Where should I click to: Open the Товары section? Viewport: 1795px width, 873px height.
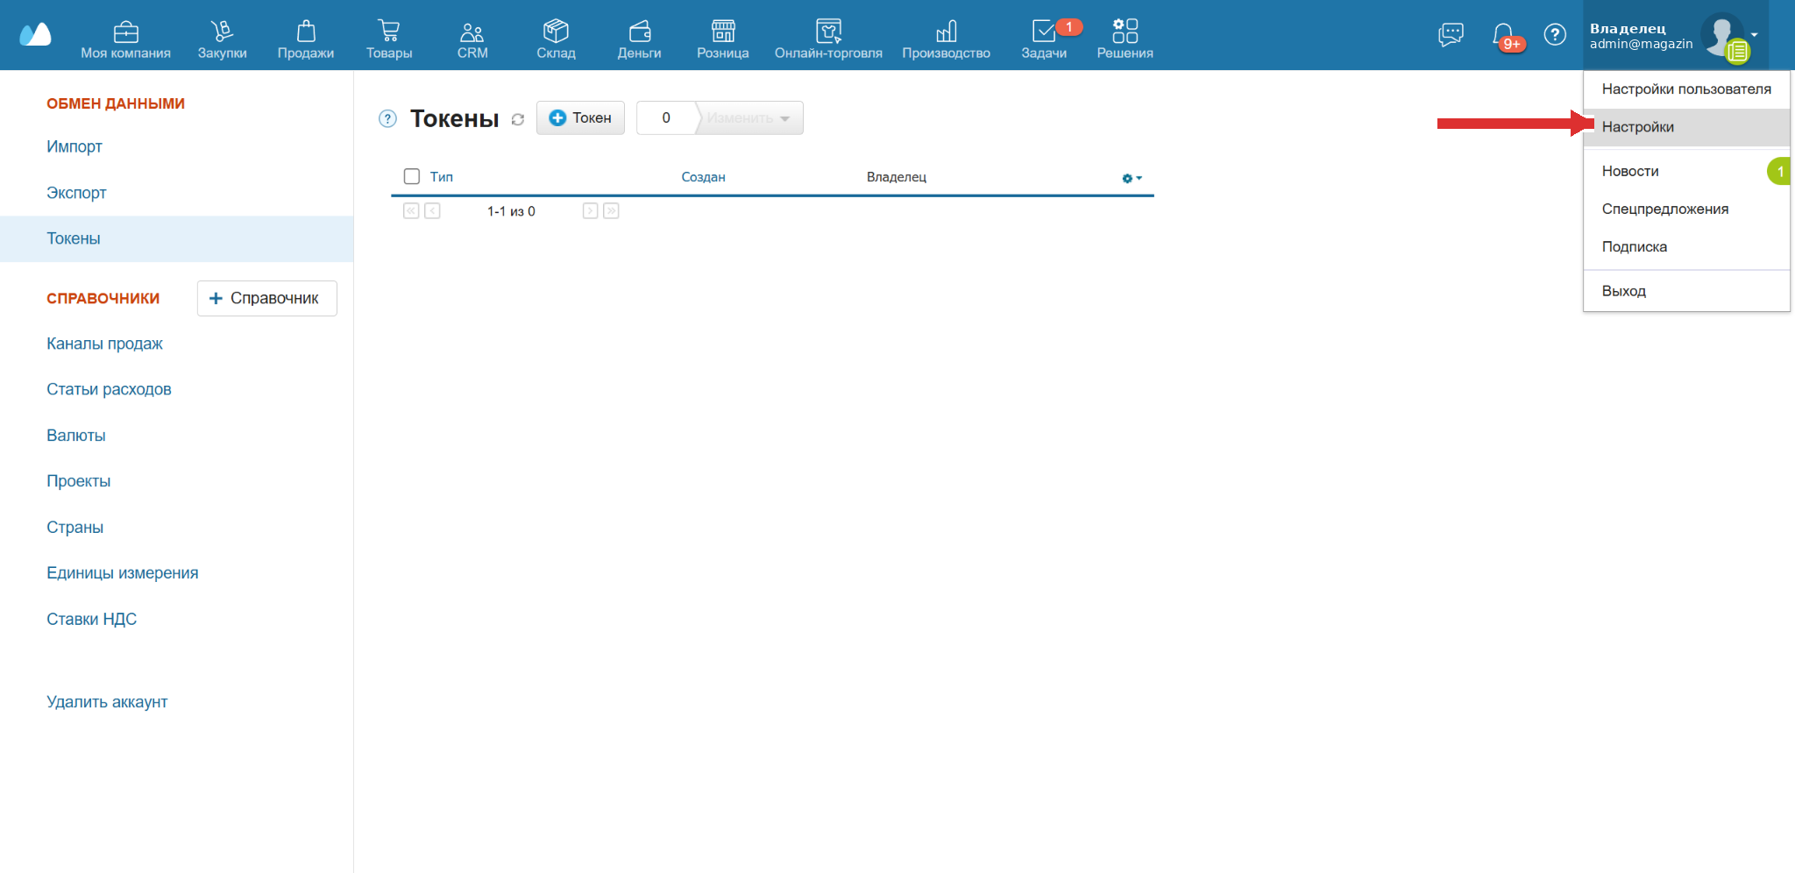point(389,39)
